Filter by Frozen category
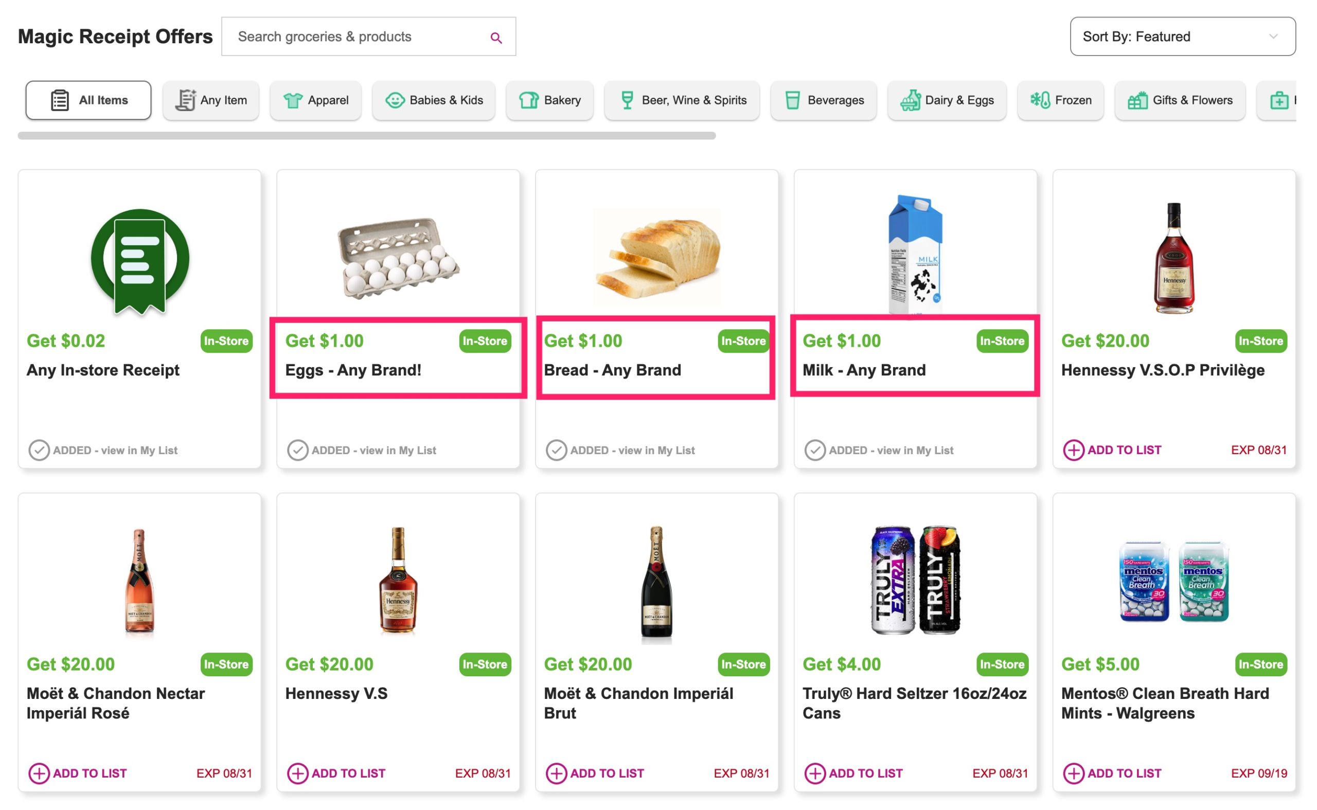Screen dimensions: 1317x810 coord(1060,100)
